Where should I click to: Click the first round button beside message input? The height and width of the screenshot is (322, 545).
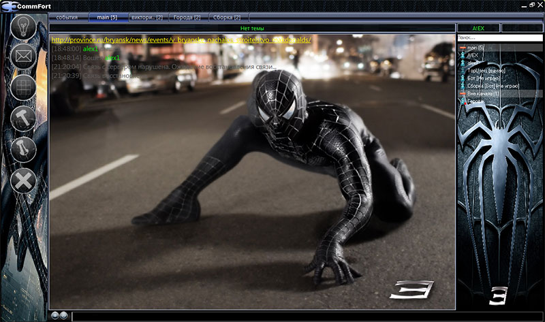point(54,315)
